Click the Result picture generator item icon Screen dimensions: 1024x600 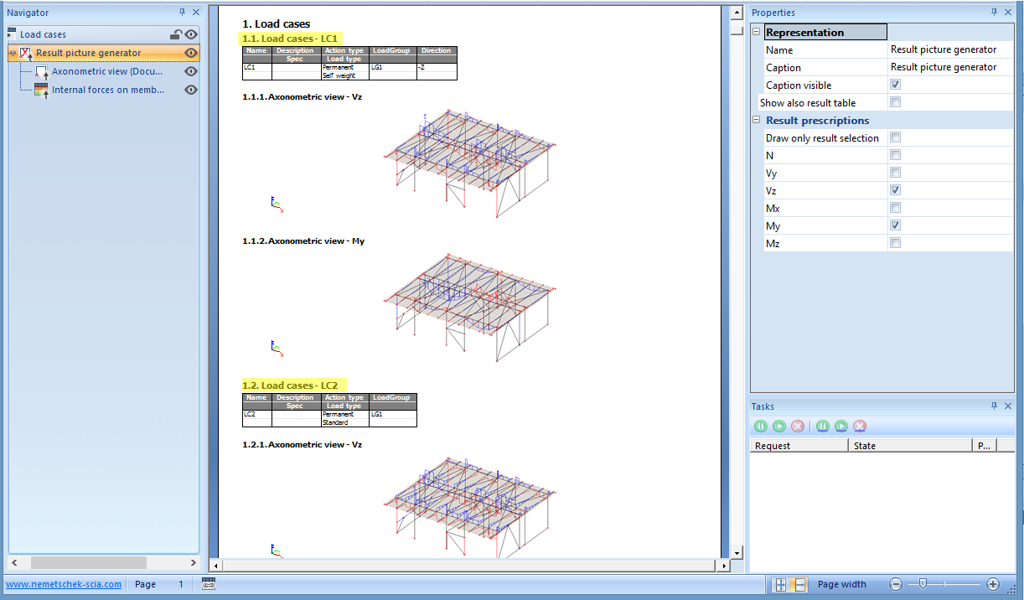(26, 53)
